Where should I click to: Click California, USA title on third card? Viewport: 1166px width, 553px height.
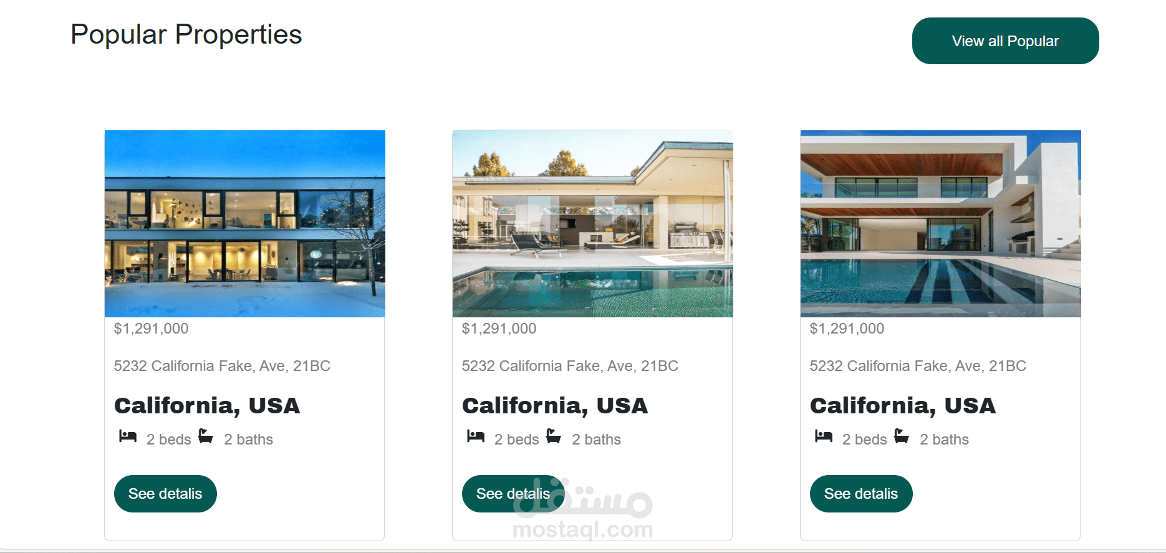pos(903,406)
